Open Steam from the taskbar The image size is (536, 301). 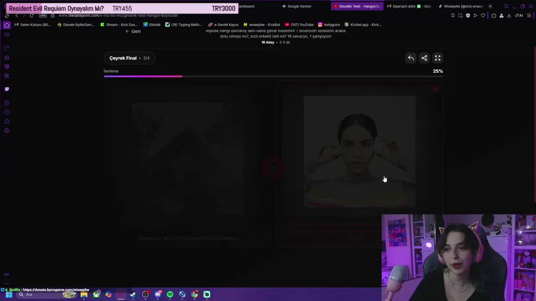pos(133,294)
